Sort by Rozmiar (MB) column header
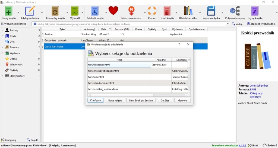This screenshot has width=278, height=148. click(122, 29)
